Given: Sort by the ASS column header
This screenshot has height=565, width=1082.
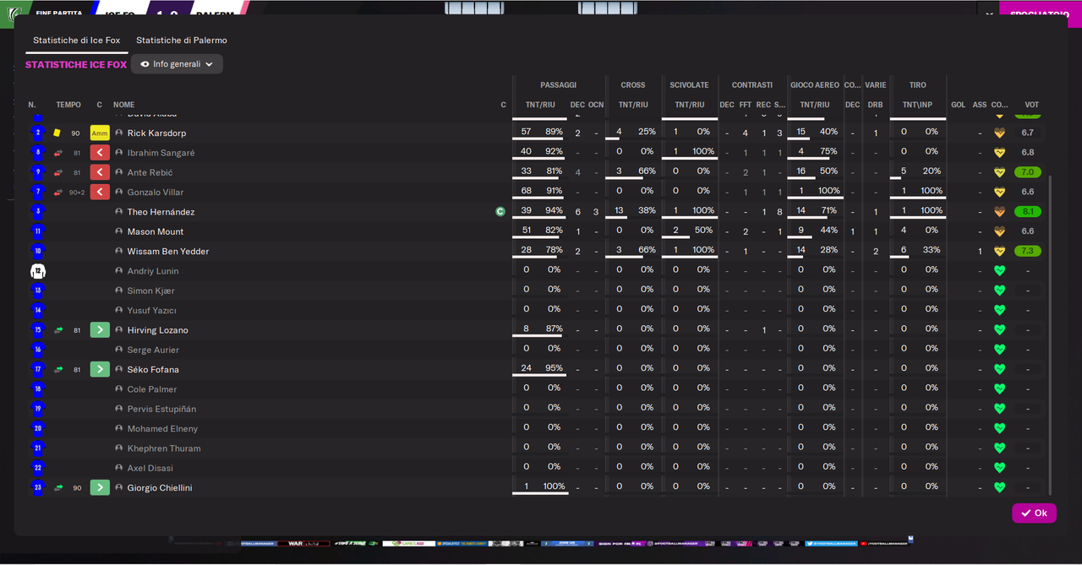Looking at the screenshot, I should pyautogui.click(x=980, y=105).
